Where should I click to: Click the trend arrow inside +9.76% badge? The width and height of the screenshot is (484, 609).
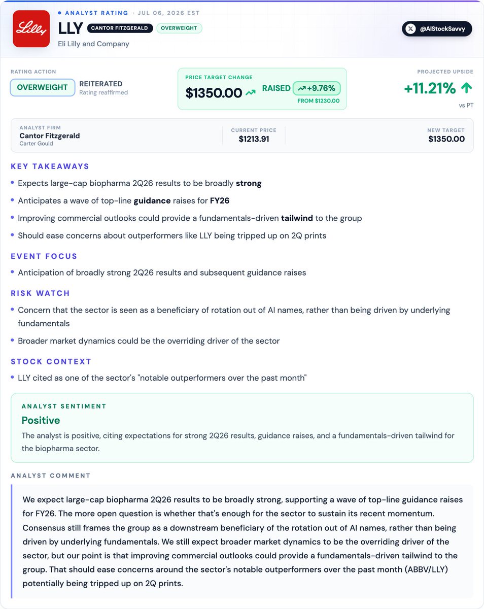pos(302,88)
